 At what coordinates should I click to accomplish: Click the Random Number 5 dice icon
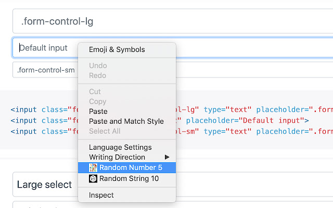(x=93, y=167)
